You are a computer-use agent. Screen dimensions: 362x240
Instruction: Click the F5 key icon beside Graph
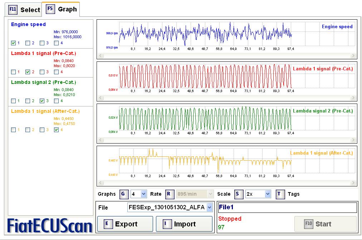[x=50, y=9]
